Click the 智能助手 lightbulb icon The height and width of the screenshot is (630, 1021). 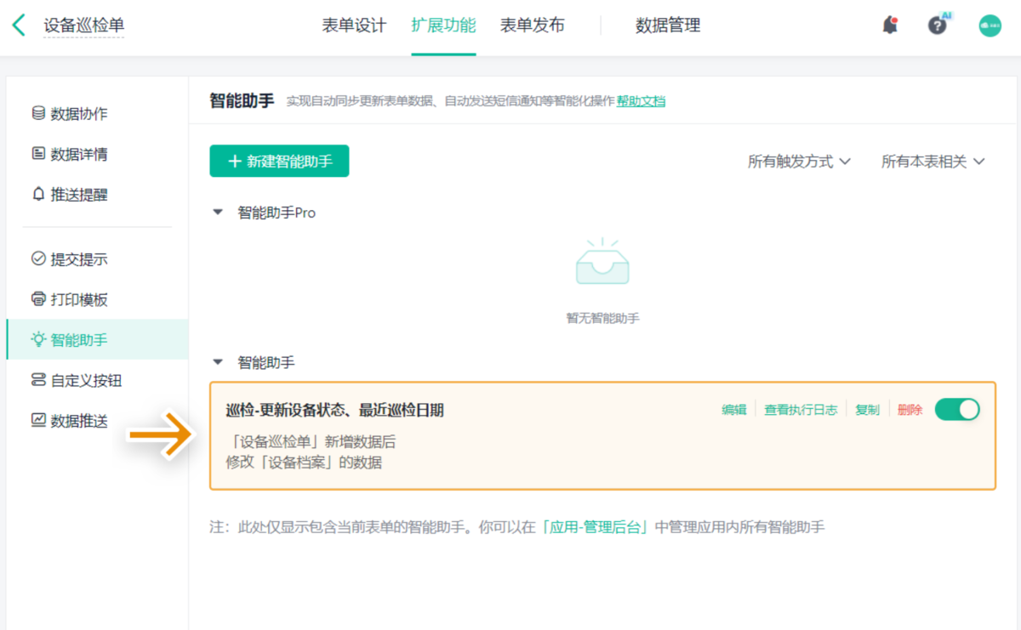coord(38,339)
